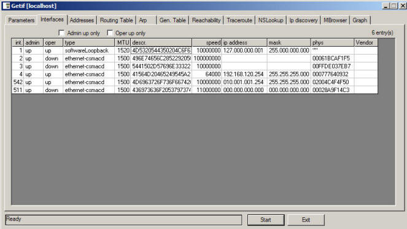Open the MBrowser tab
407x229 pixels.
pos(335,20)
